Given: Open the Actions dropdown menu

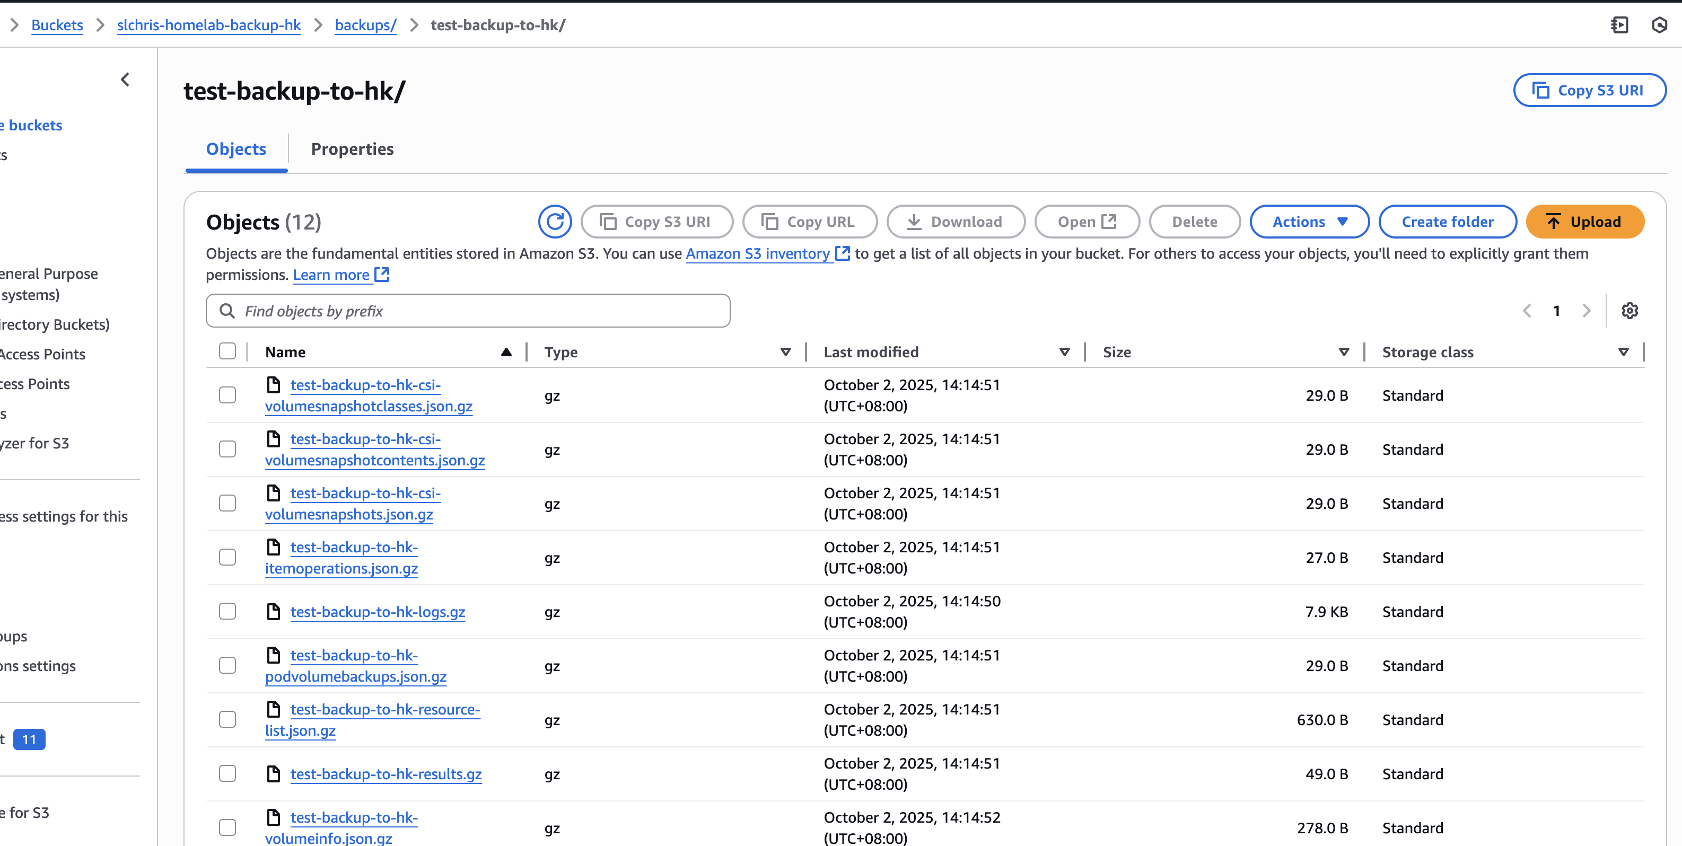Looking at the screenshot, I should pos(1309,222).
